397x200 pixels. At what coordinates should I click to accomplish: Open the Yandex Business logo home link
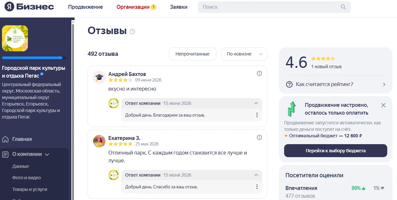point(29,7)
